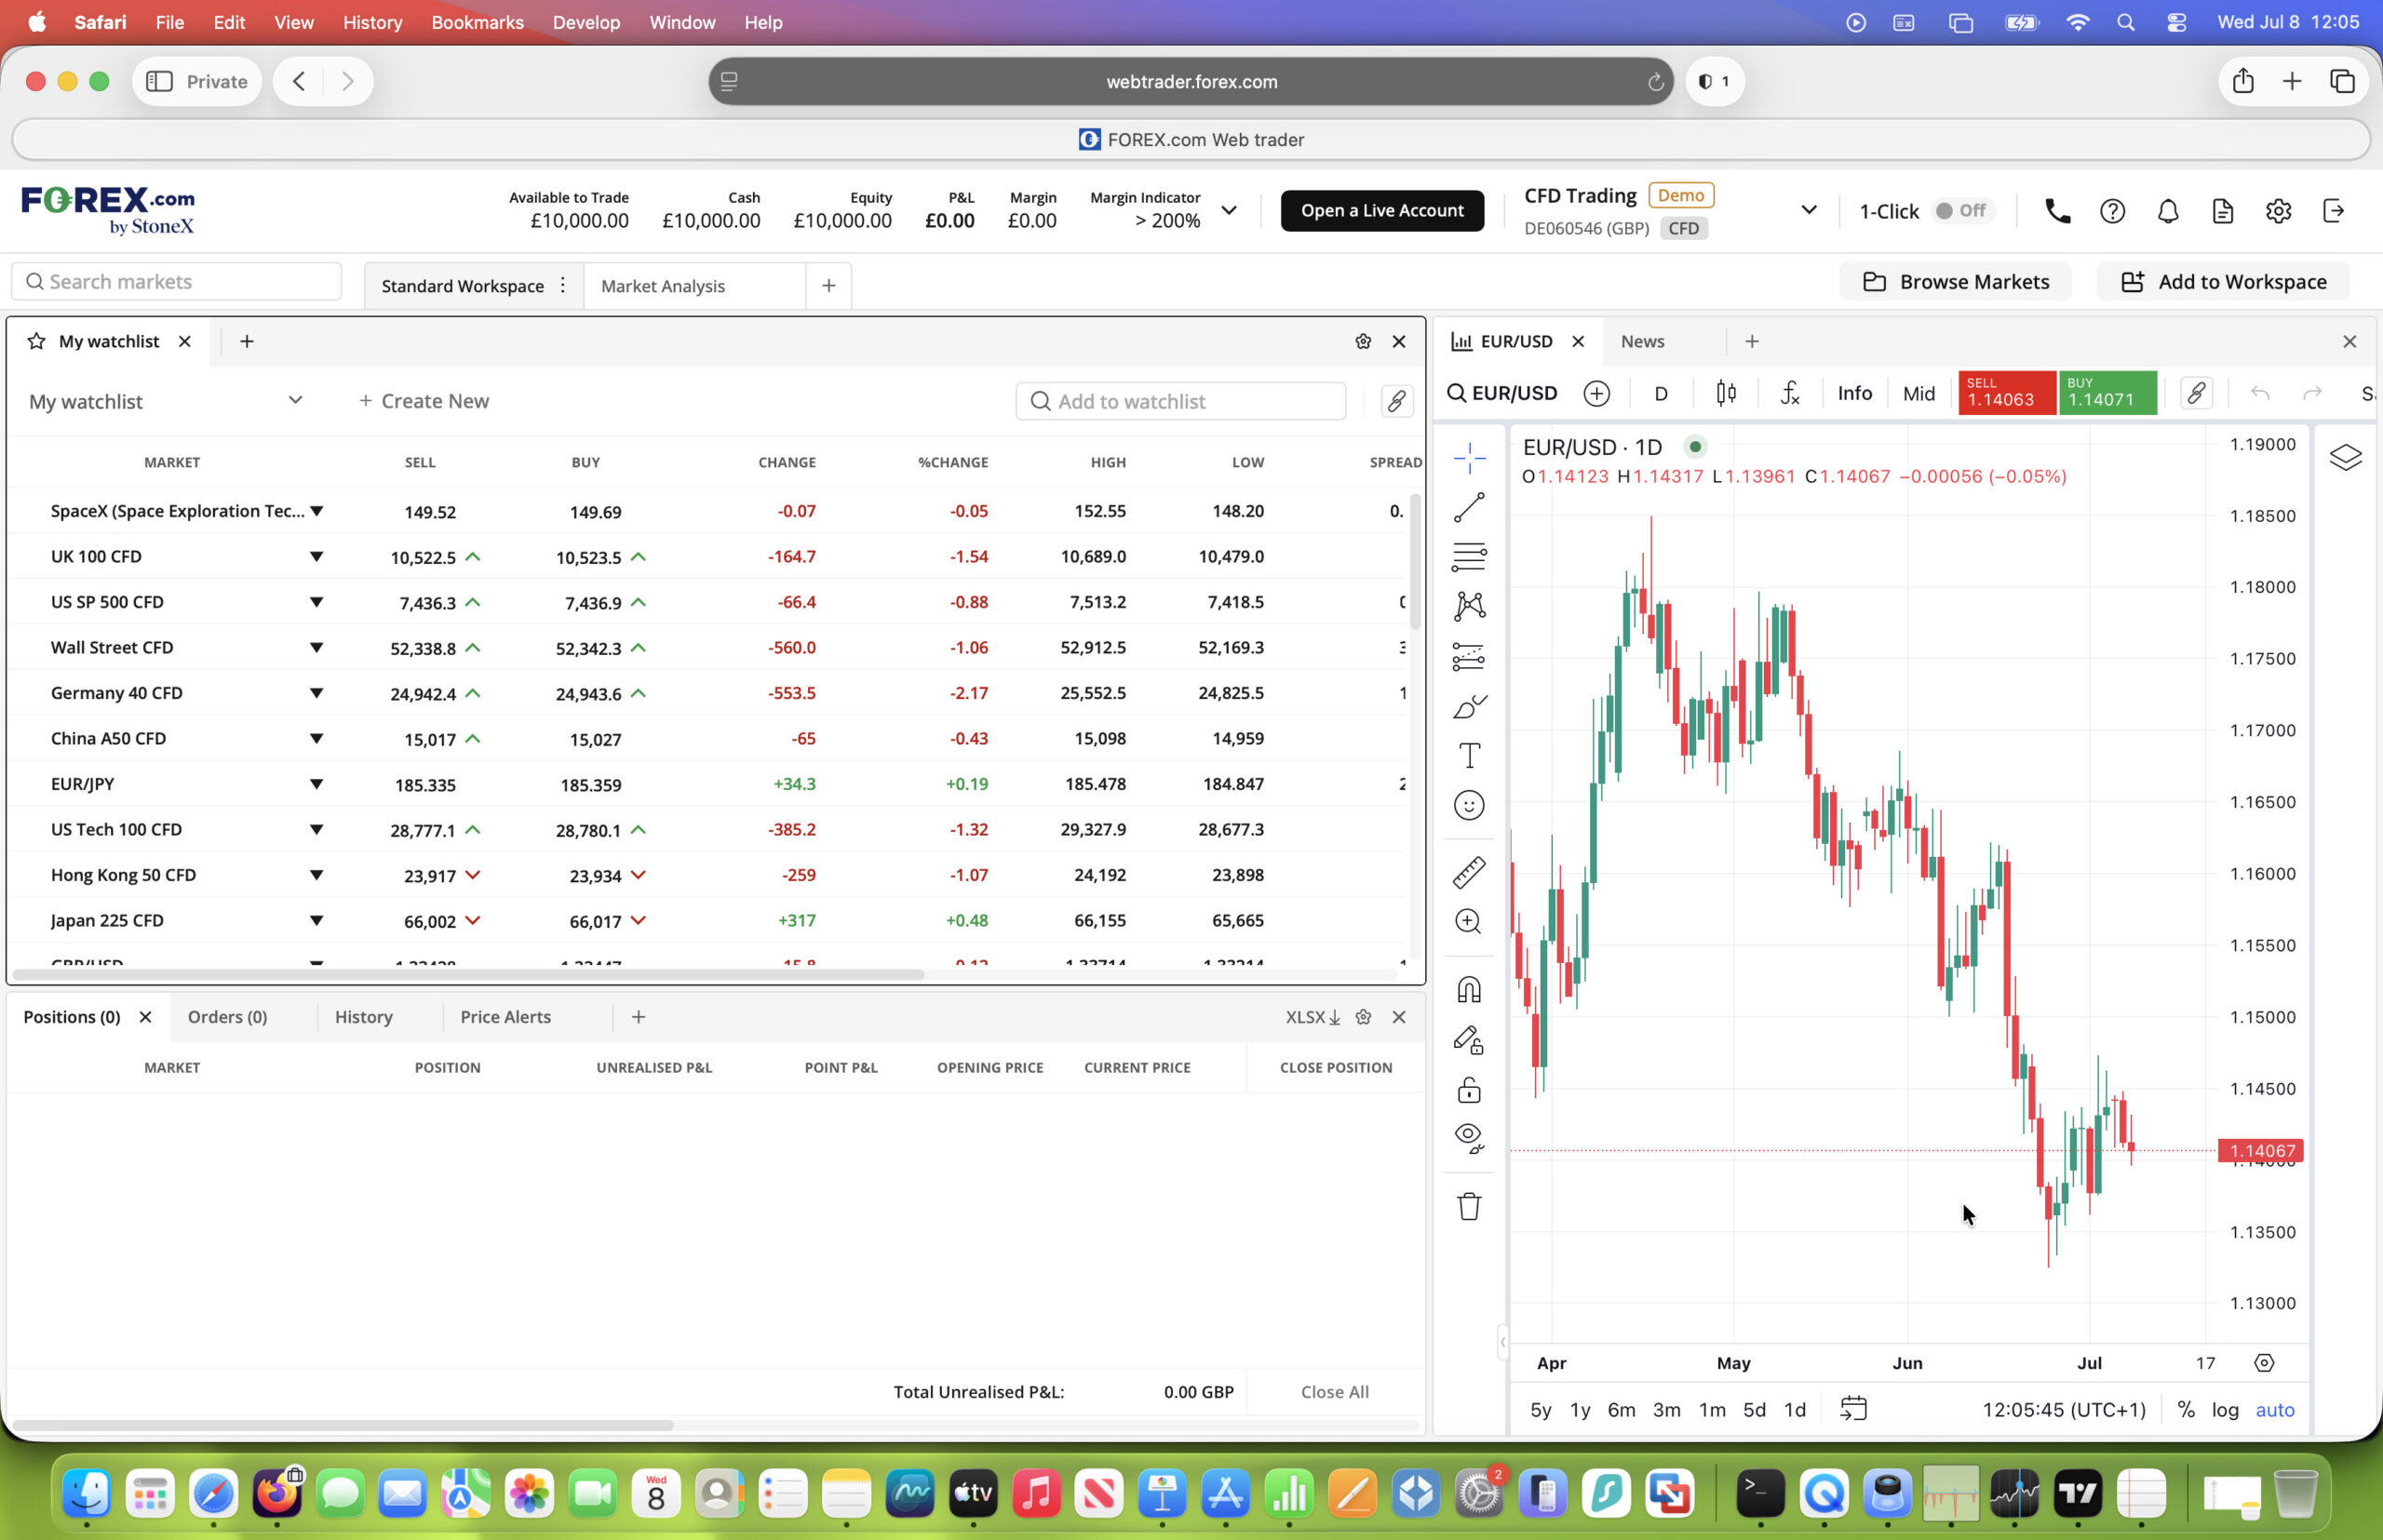Open the Orders (0) tab
Screen dimensions: 2383x1540
click(x=227, y=1016)
